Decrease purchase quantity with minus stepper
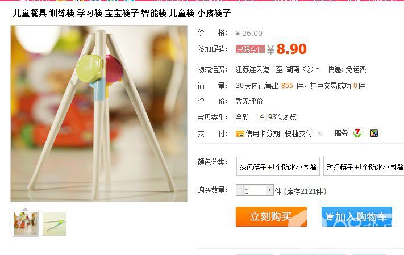 pos(240,190)
